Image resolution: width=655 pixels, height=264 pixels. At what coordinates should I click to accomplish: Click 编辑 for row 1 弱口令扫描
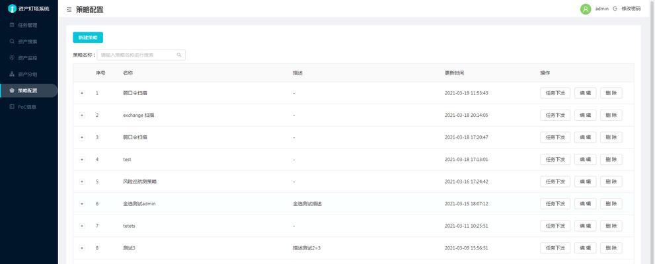[x=585, y=93]
